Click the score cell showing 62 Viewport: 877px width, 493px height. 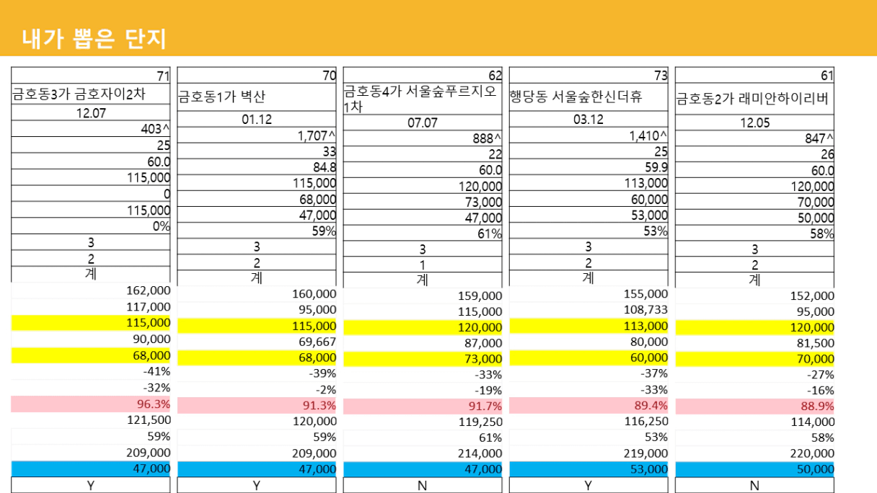click(x=423, y=76)
